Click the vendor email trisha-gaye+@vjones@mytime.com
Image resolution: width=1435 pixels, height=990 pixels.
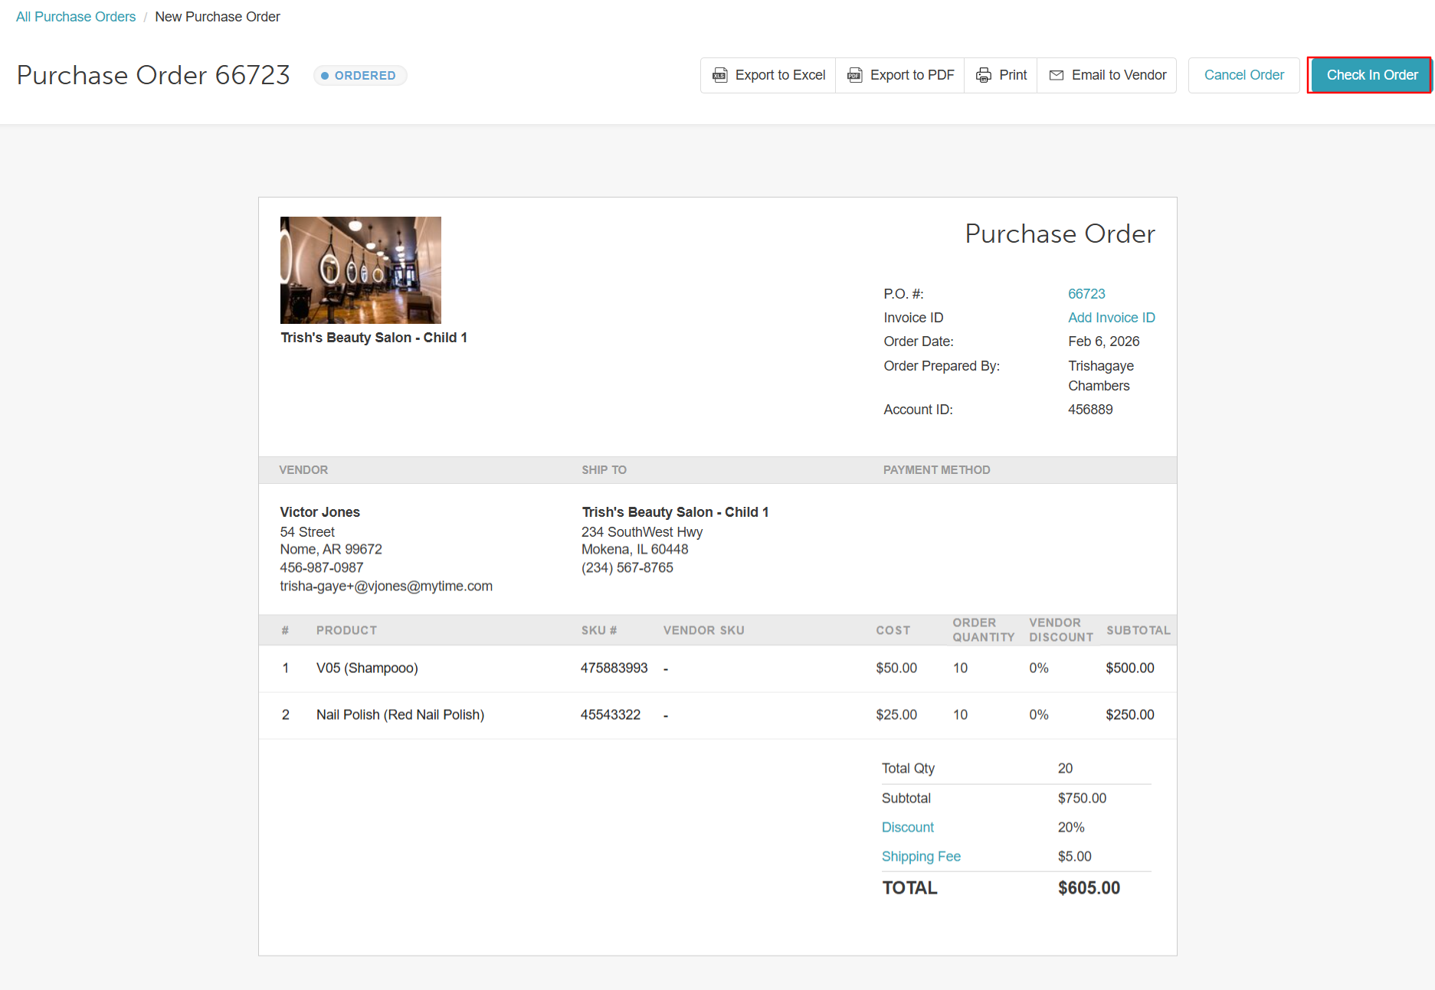(x=386, y=586)
